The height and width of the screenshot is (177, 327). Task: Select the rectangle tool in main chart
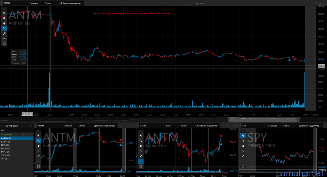click(4, 44)
